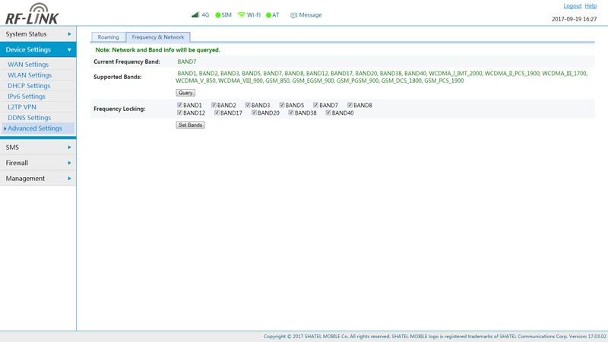Expand the System Status menu
Screen dimensions: 608x342
pos(37,34)
